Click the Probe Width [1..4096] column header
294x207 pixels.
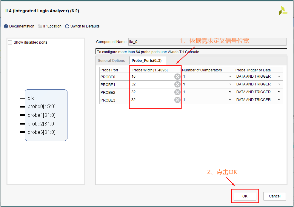click(150, 70)
